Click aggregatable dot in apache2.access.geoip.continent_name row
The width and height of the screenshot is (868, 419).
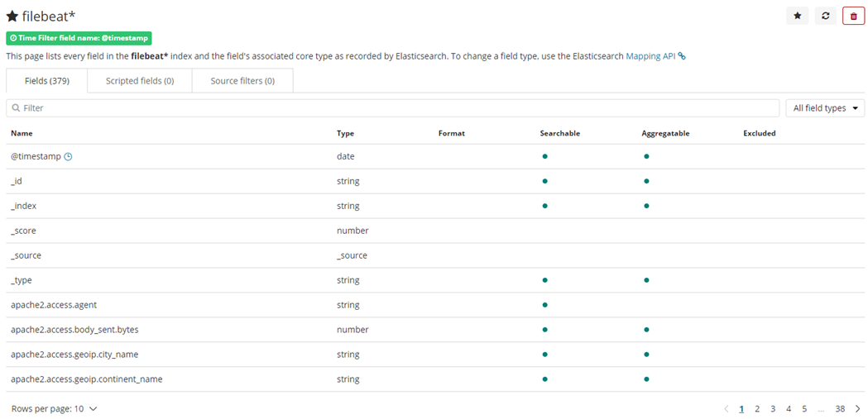[x=646, y=379]
